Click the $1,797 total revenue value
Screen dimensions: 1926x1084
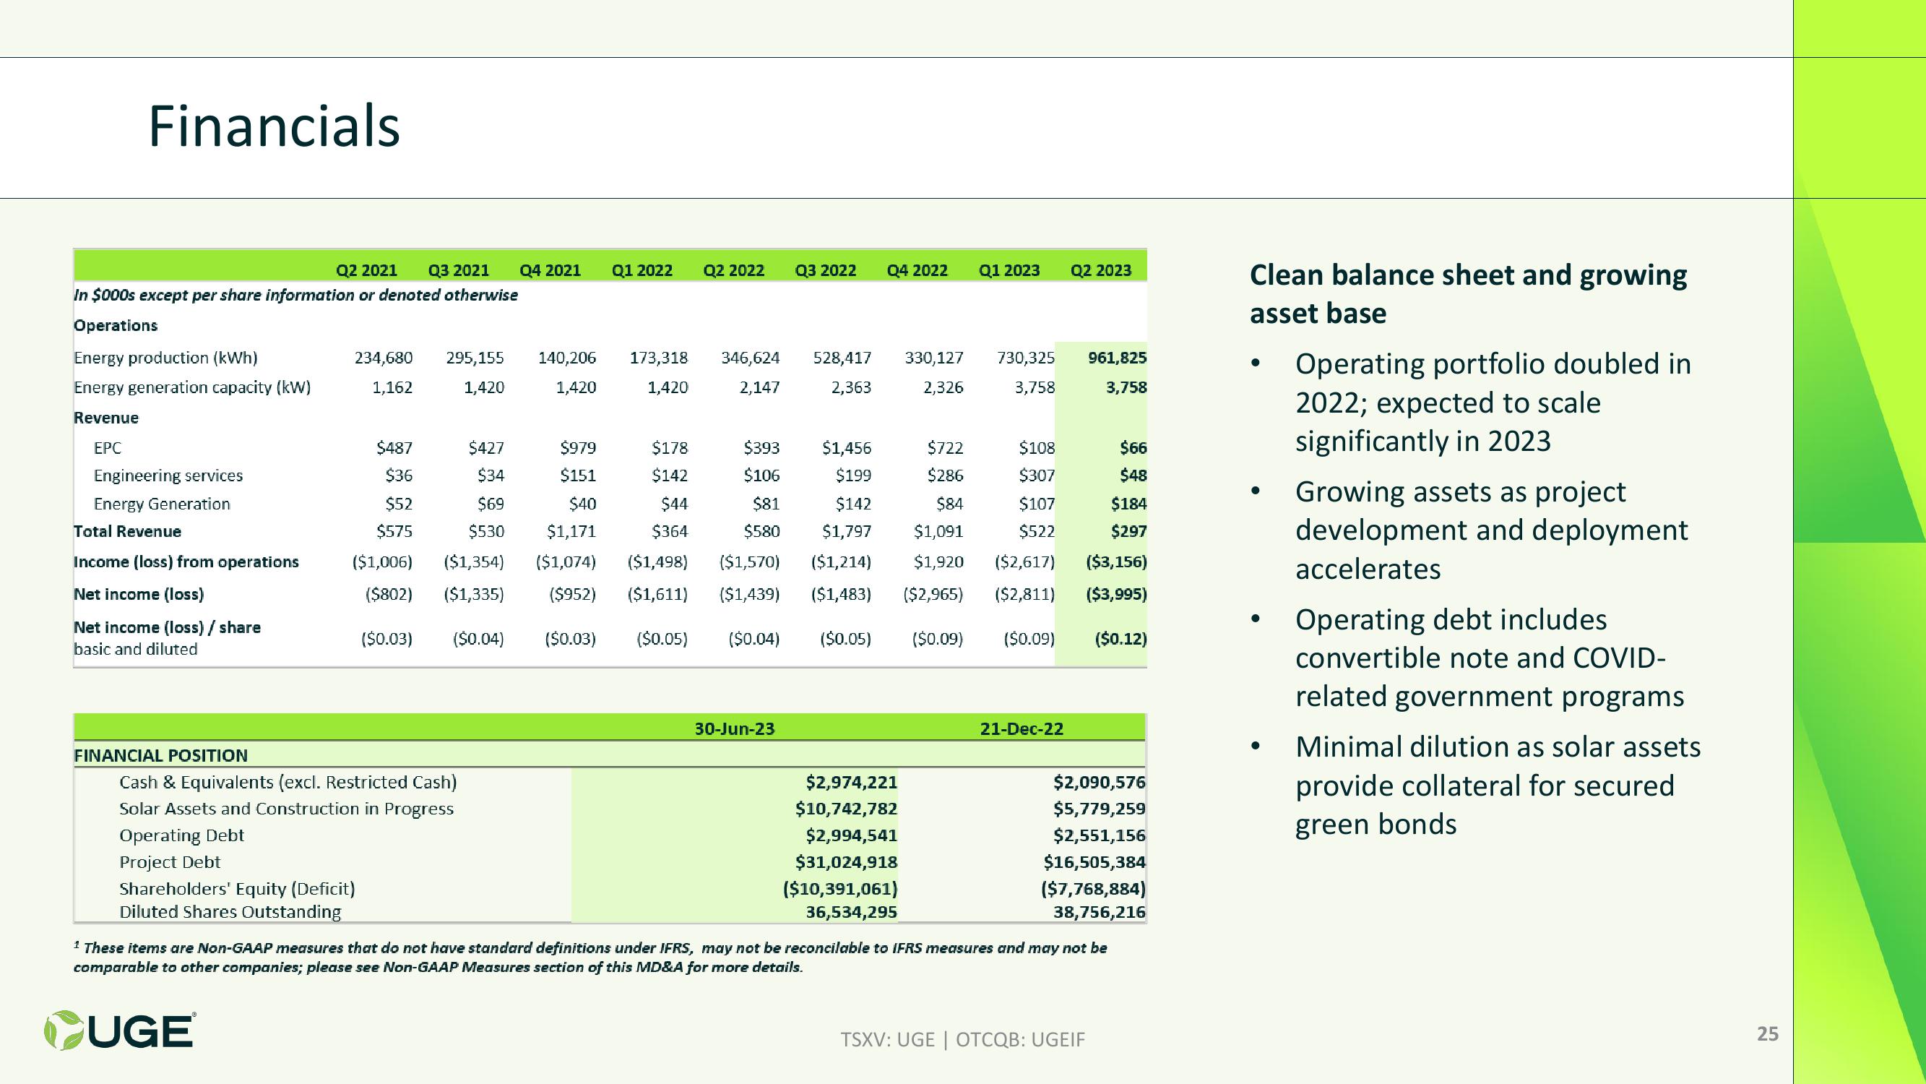click(847, 532)
